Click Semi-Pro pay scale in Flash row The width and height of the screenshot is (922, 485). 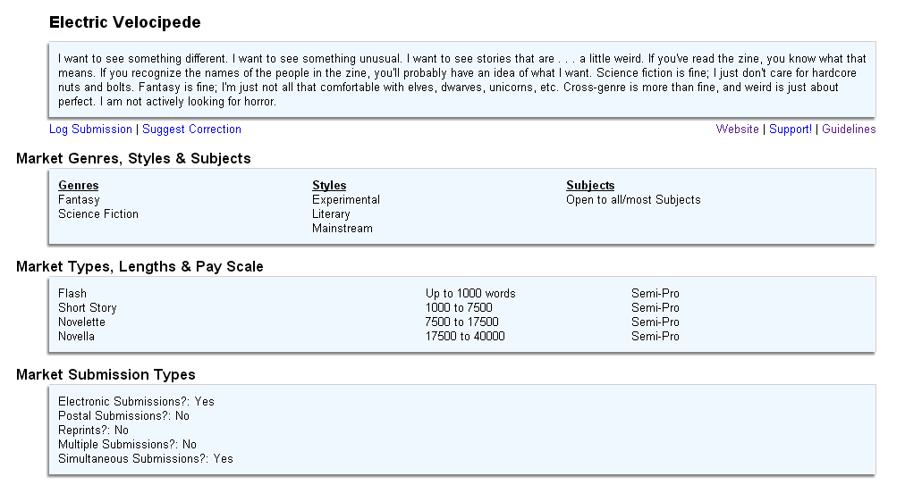(x=655, y=294)
